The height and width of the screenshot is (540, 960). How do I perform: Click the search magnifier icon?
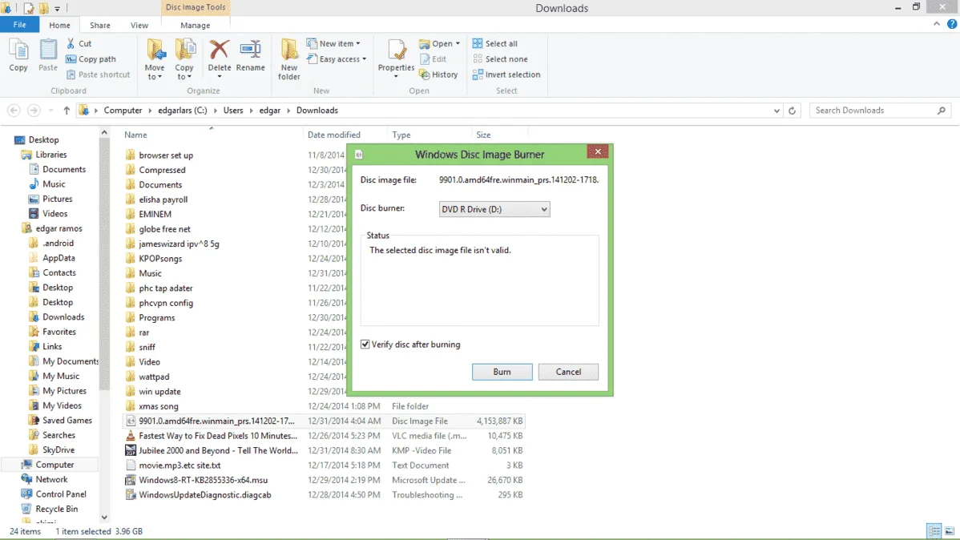click(x=941, y=111)
